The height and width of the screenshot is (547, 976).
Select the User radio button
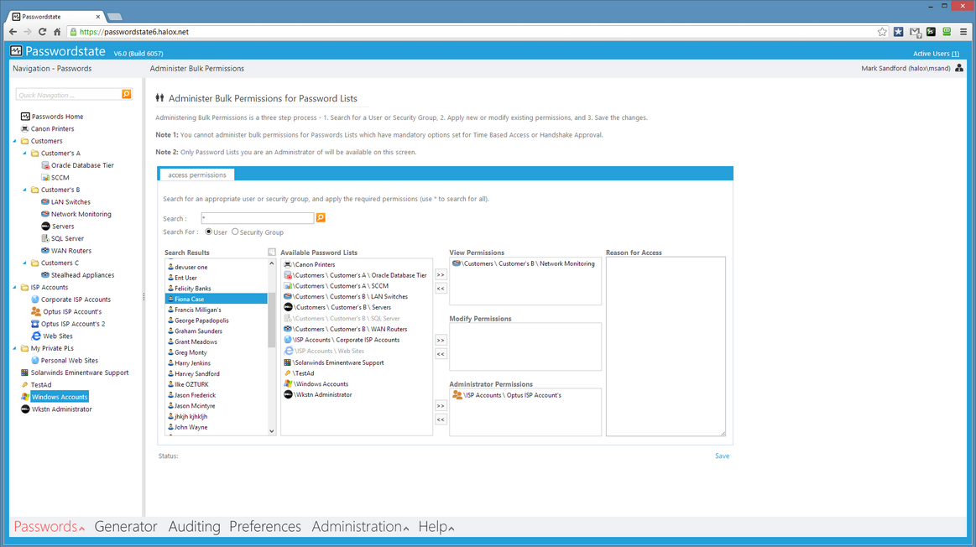point(208,232)
